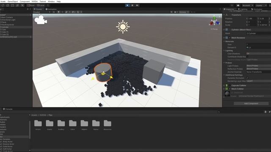Open the Tutorial menu
The image size is (271, 152).
(x=43, y=1)
